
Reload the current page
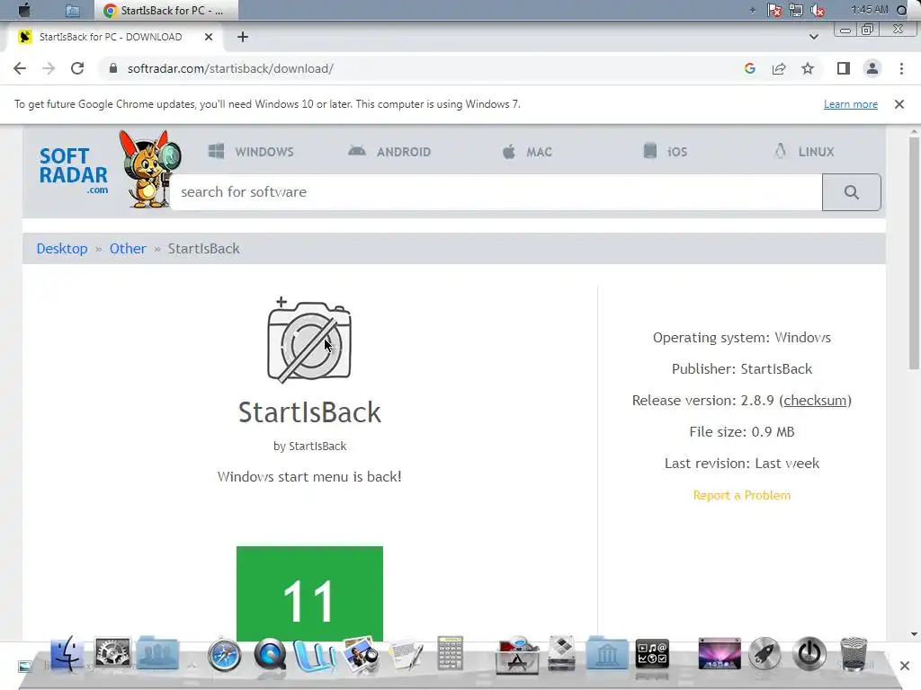(77, 68)
